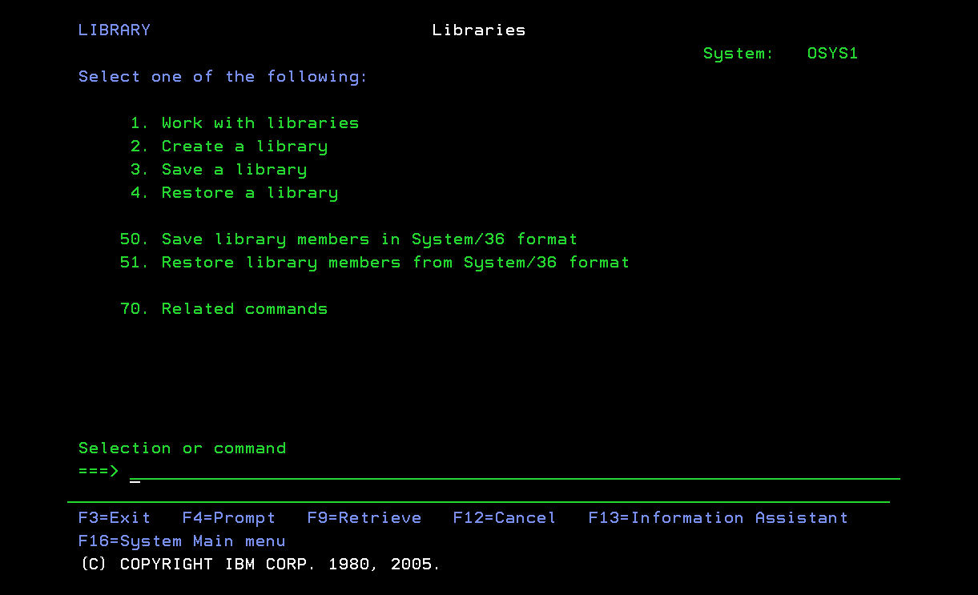The height and width of the screenshot is (595, 978).
Task: Select option 2, Create a library
Action: click(244, 146)
